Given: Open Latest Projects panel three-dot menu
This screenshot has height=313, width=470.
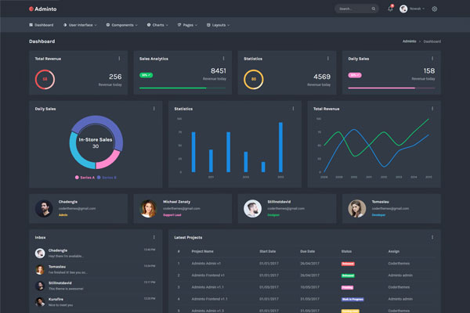Looking at the screenshot, I should click(432, 236).
